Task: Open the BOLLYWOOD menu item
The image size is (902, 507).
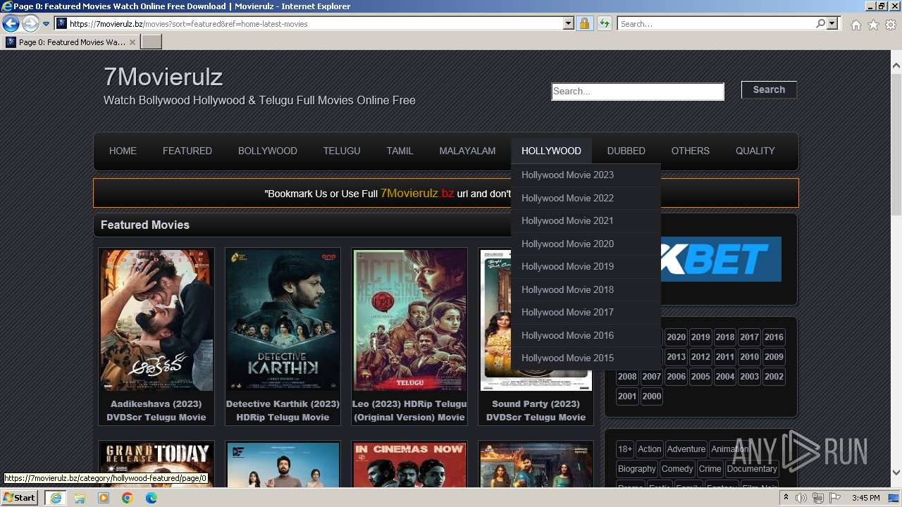Action: click(x=268, y=151)
